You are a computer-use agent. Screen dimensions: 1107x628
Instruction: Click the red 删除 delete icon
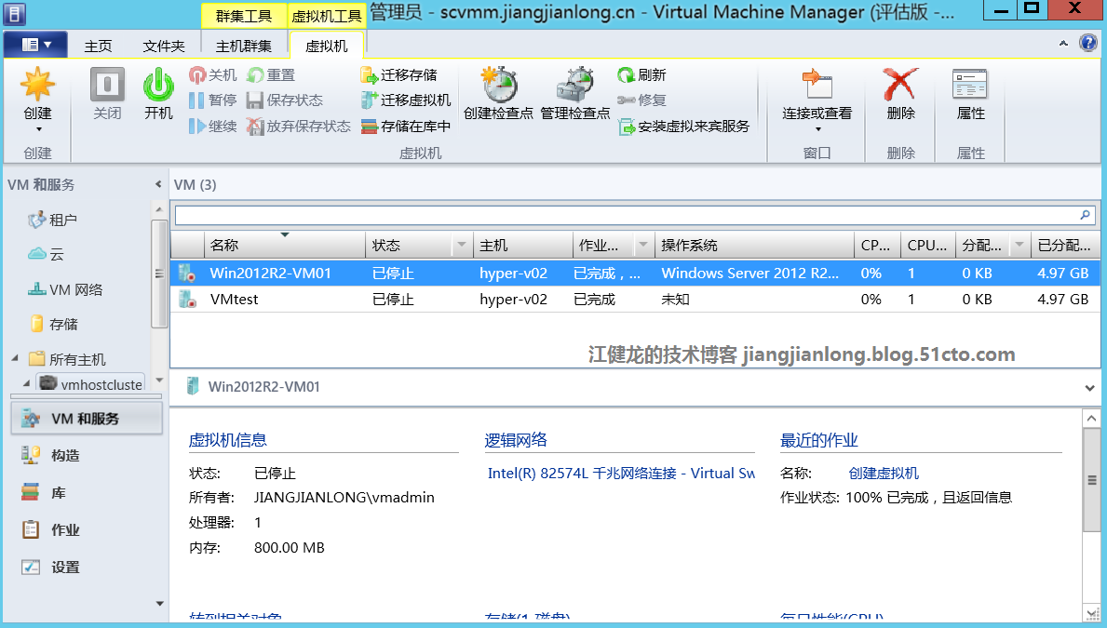point(900,85)
